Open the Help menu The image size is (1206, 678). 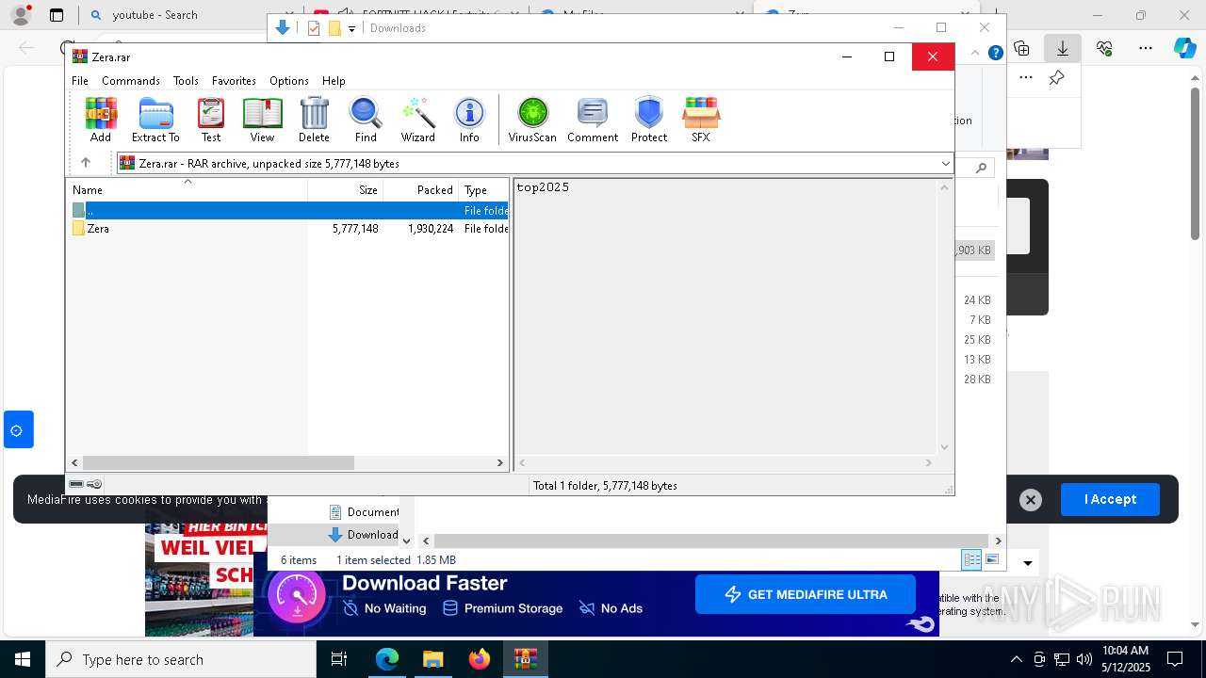pos(334,81)
